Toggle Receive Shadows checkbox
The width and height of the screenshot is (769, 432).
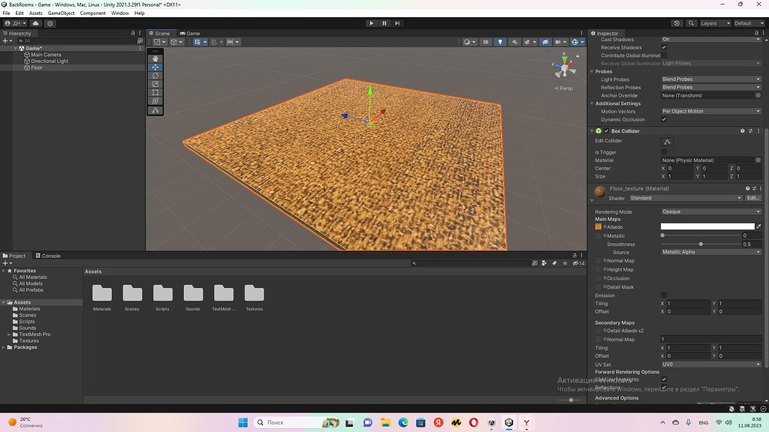coord(664,46)
